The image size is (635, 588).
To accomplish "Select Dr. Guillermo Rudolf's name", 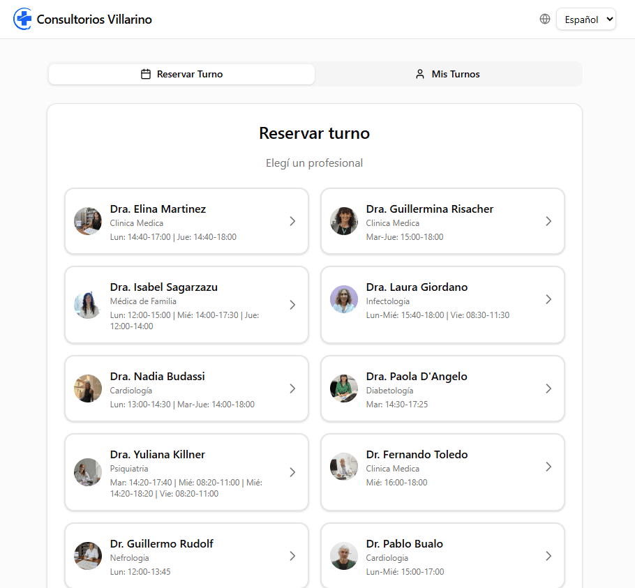I will (x=162, y=544).
